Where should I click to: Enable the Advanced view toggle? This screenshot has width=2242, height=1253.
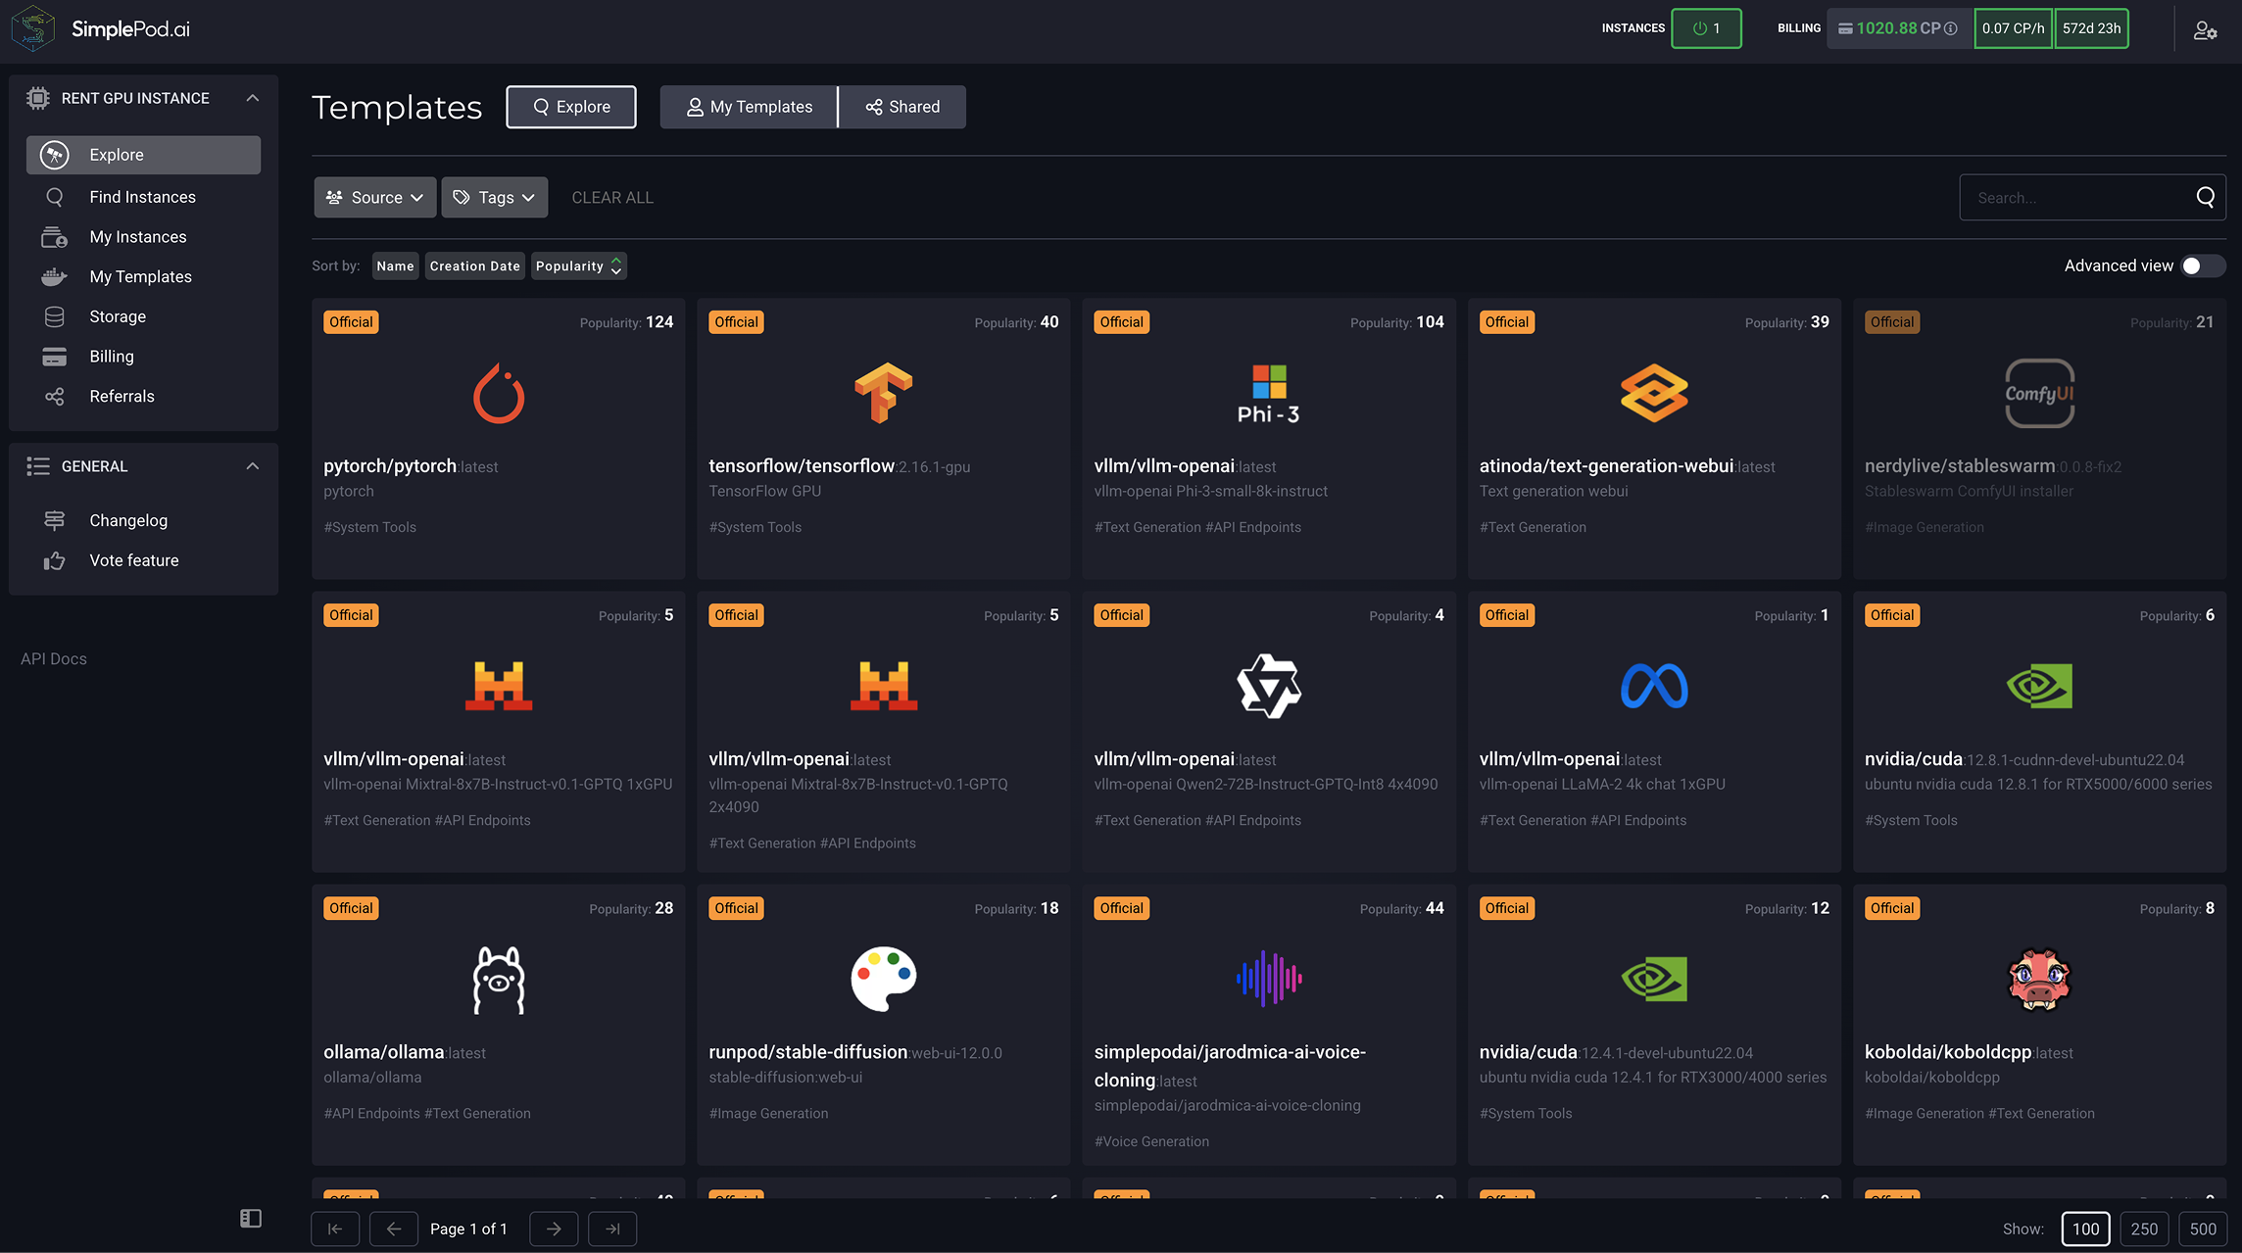click(x=2201, y=265)
